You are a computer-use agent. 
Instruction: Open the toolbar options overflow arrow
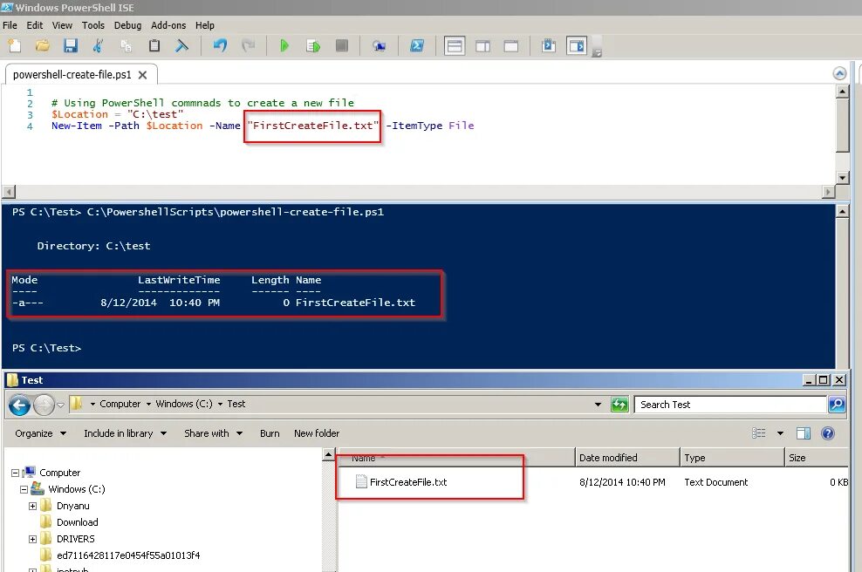pyautogui.click(x=597, y=53)
